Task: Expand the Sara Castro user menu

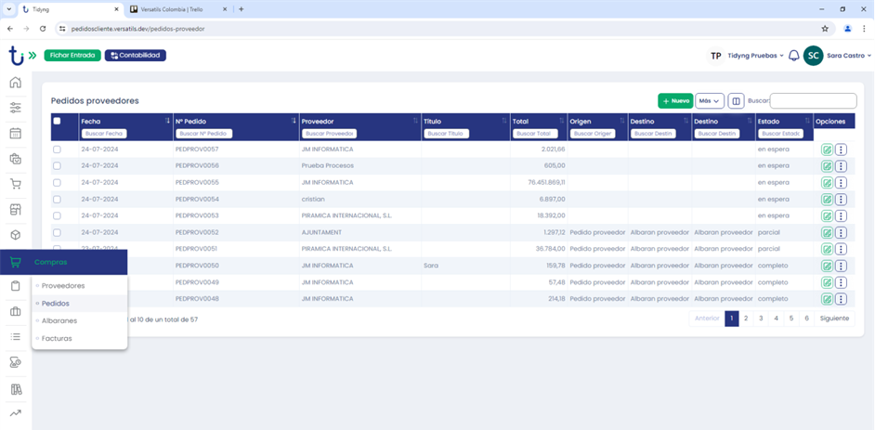Action: tap(845, 56)
